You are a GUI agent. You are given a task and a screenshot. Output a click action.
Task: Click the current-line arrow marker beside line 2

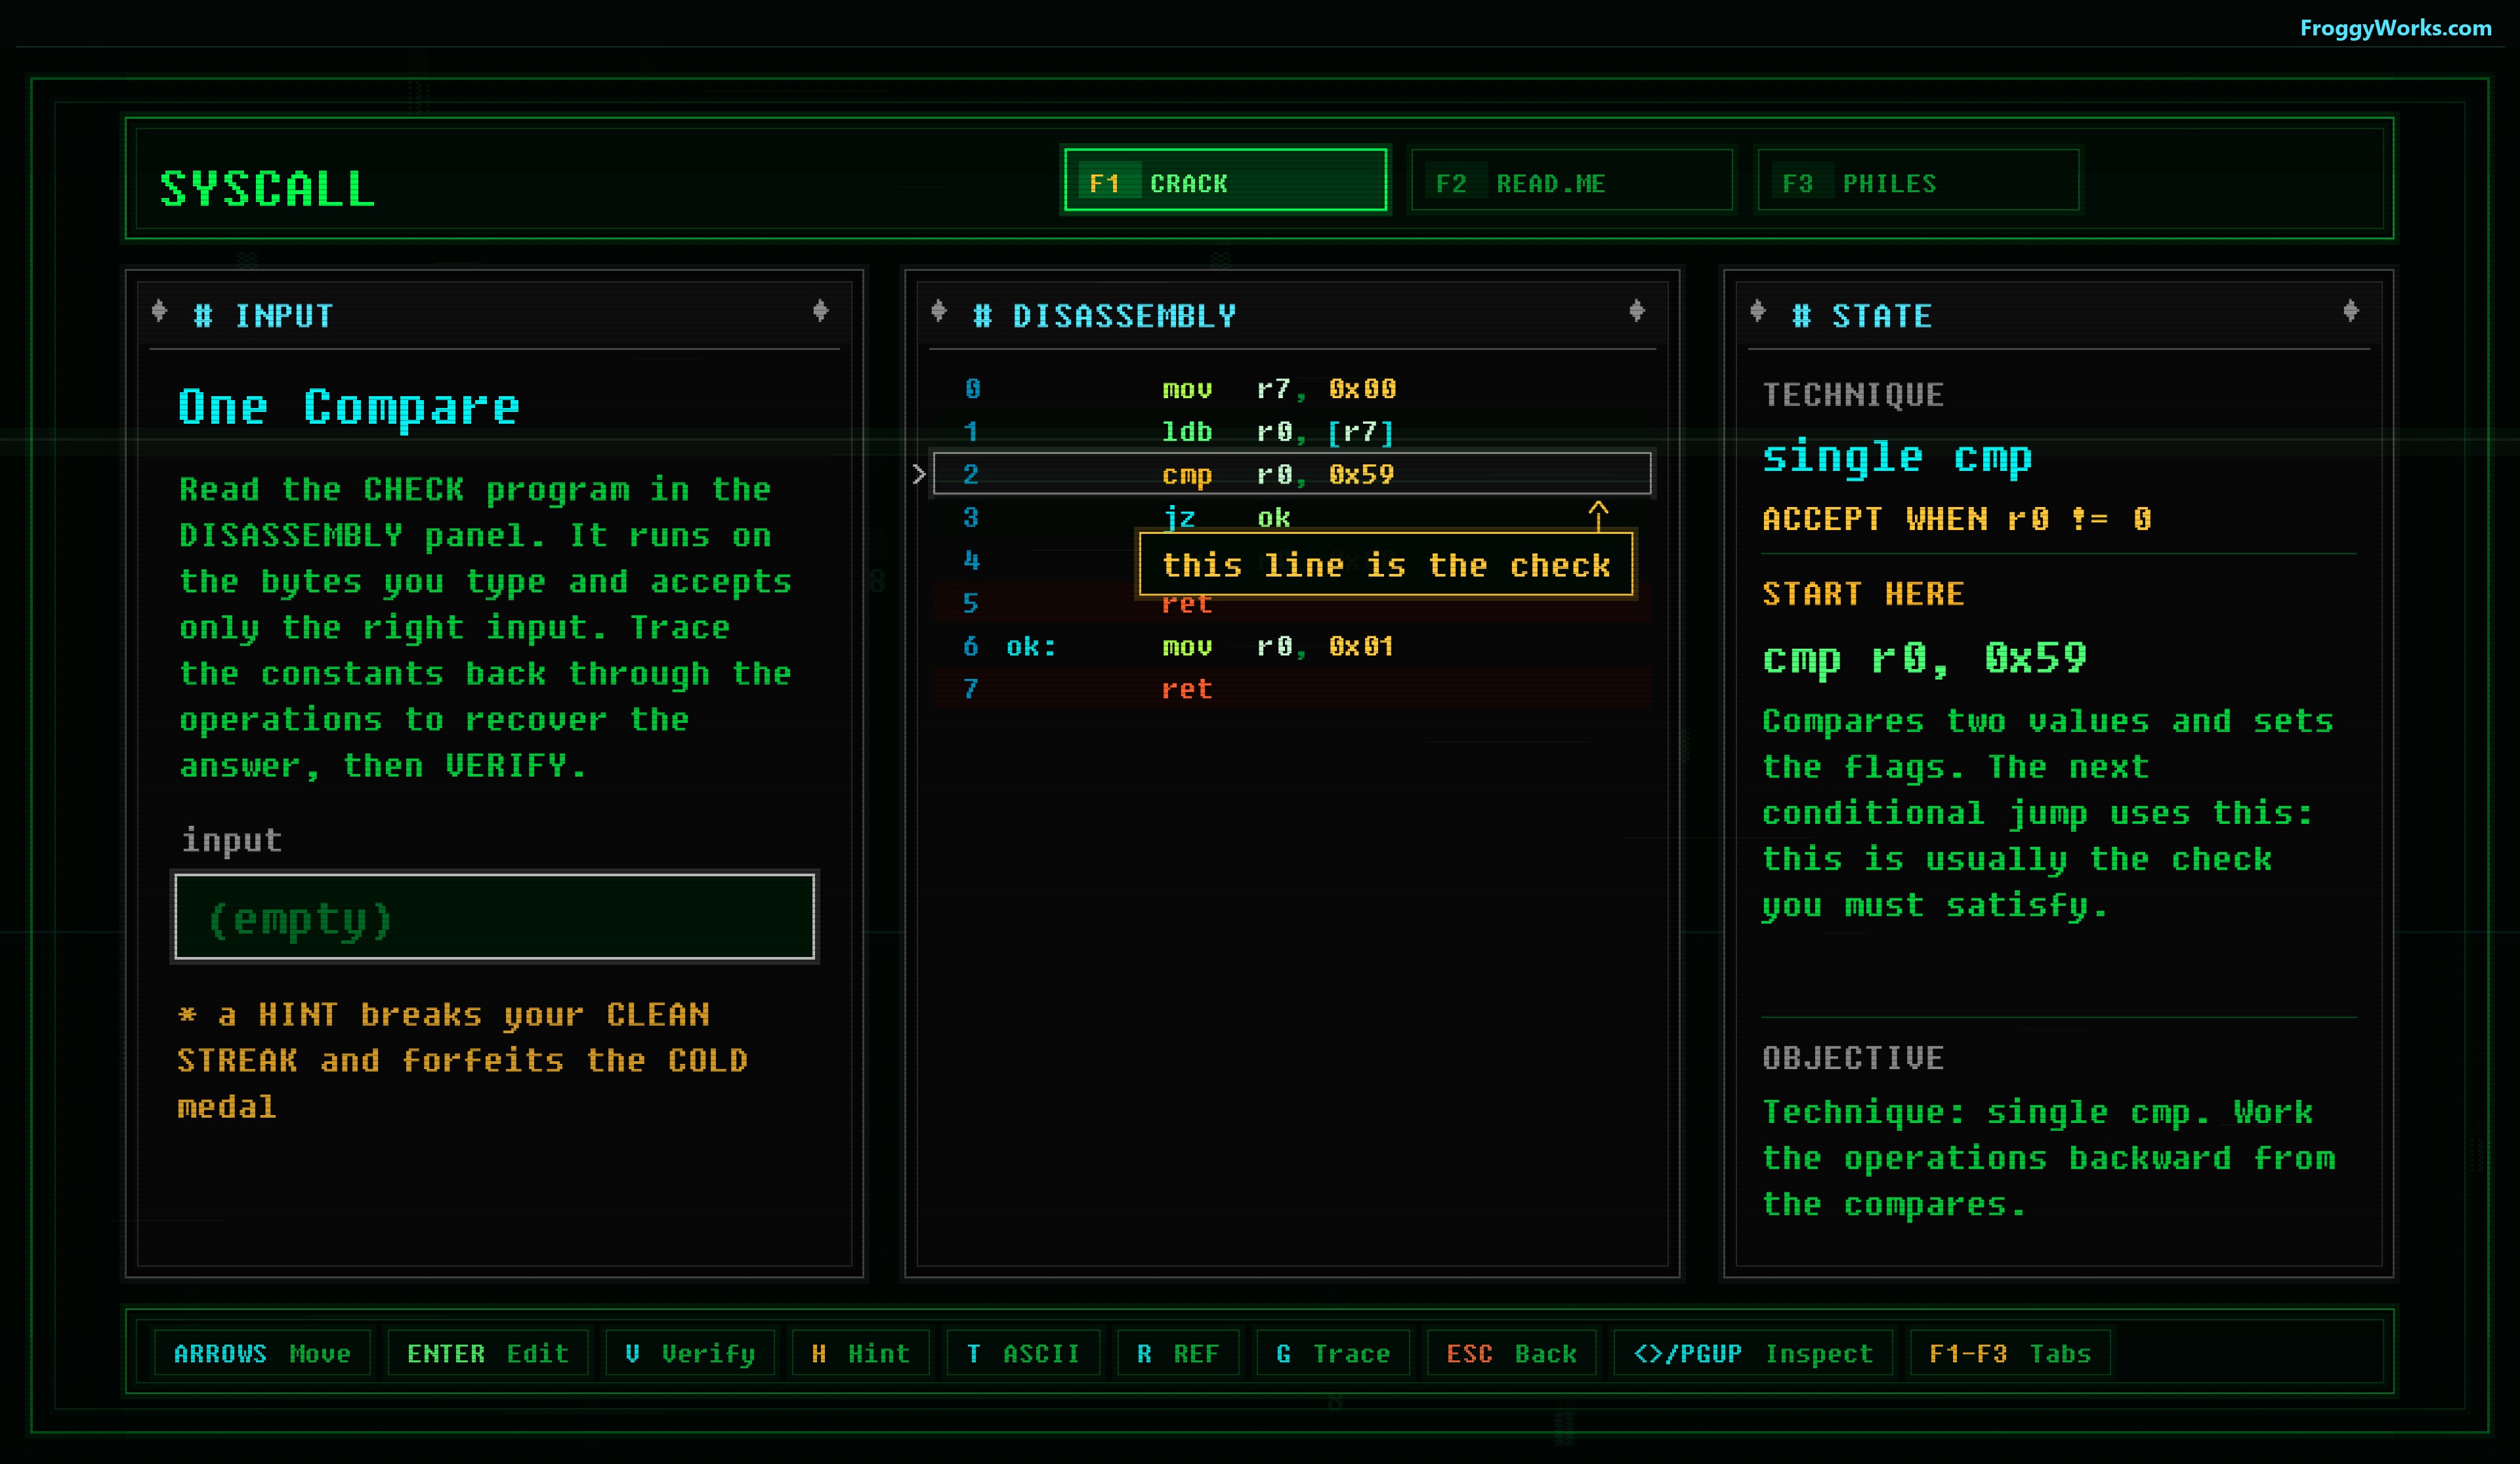919,475
